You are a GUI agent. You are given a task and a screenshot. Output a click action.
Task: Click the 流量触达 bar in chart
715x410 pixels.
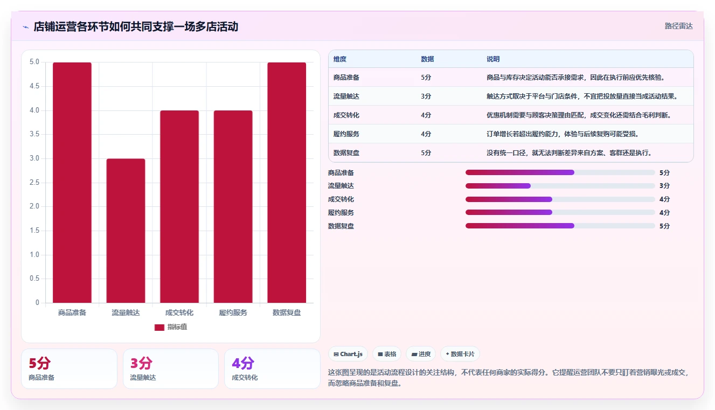click(x=126, y=231)
